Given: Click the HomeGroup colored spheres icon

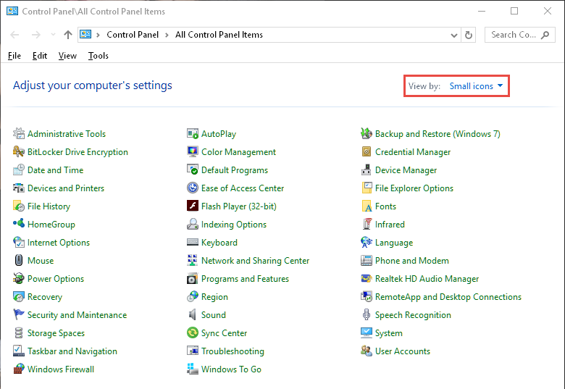Looking at the screenshot, I should point(19,224).
